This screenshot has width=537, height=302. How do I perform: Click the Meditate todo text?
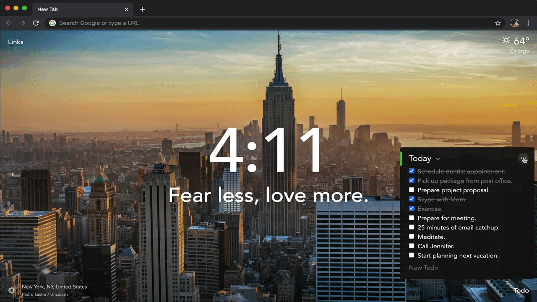tap(431, 237)
